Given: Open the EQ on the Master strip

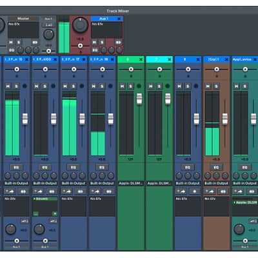Looking at the screenshot, I should pyautogui.click(x=12, y=50).
